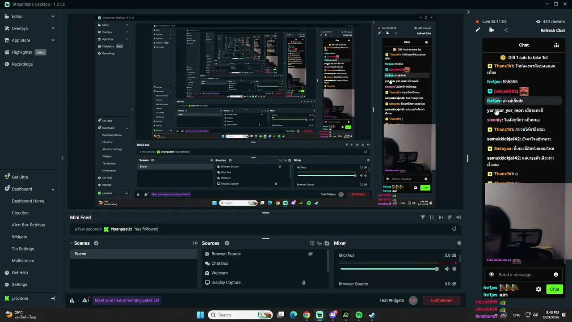Viewport: 572px width, 322px height.
Task: Toggle Mini Feed alert volume speaker
Action: [458, 217]
